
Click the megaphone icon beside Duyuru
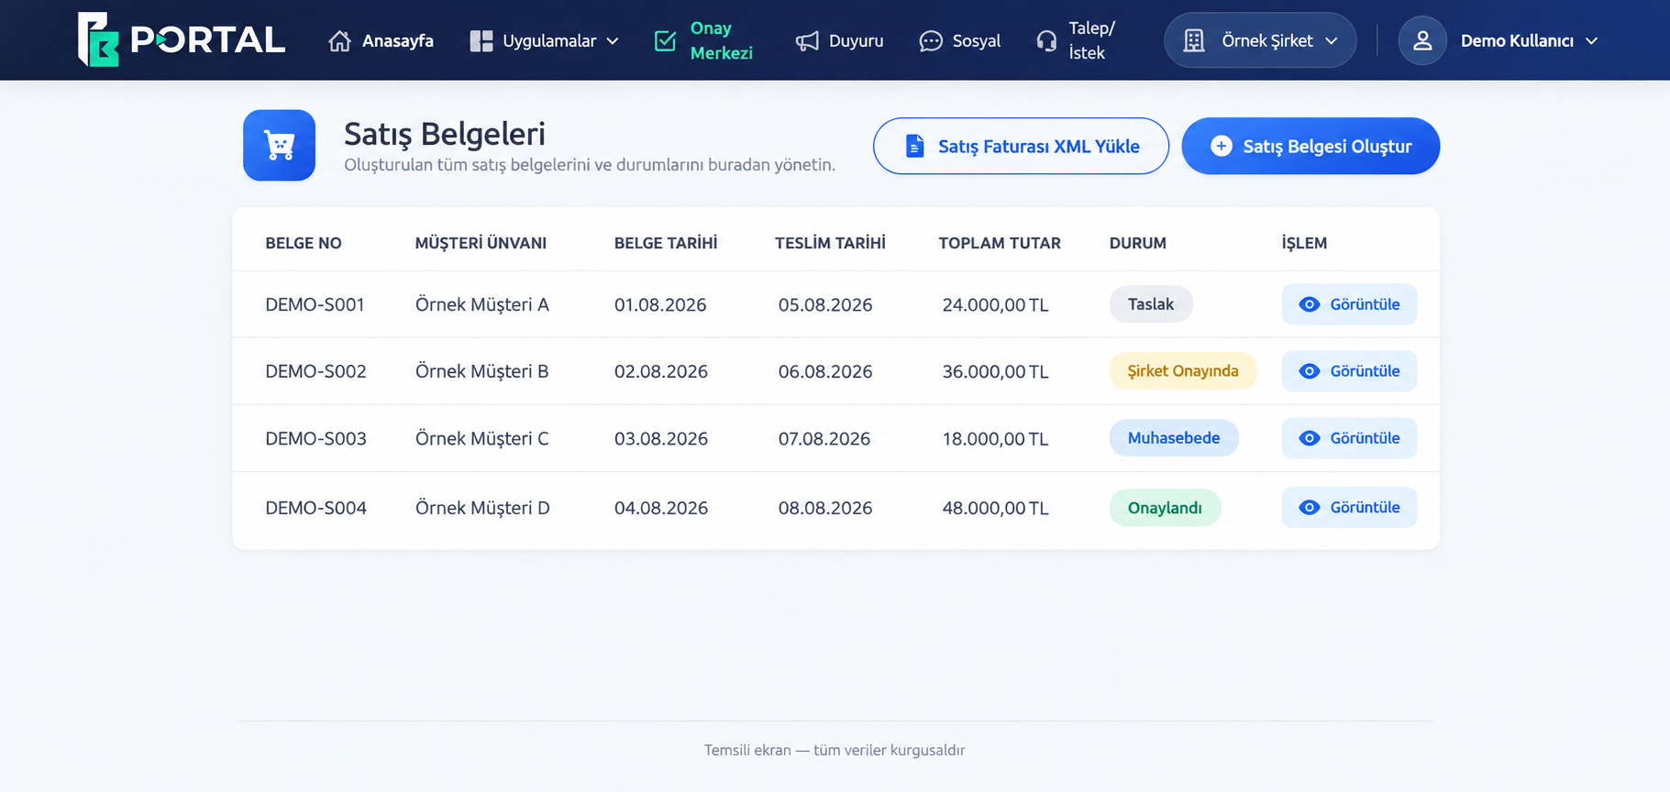tap(807, 41)
